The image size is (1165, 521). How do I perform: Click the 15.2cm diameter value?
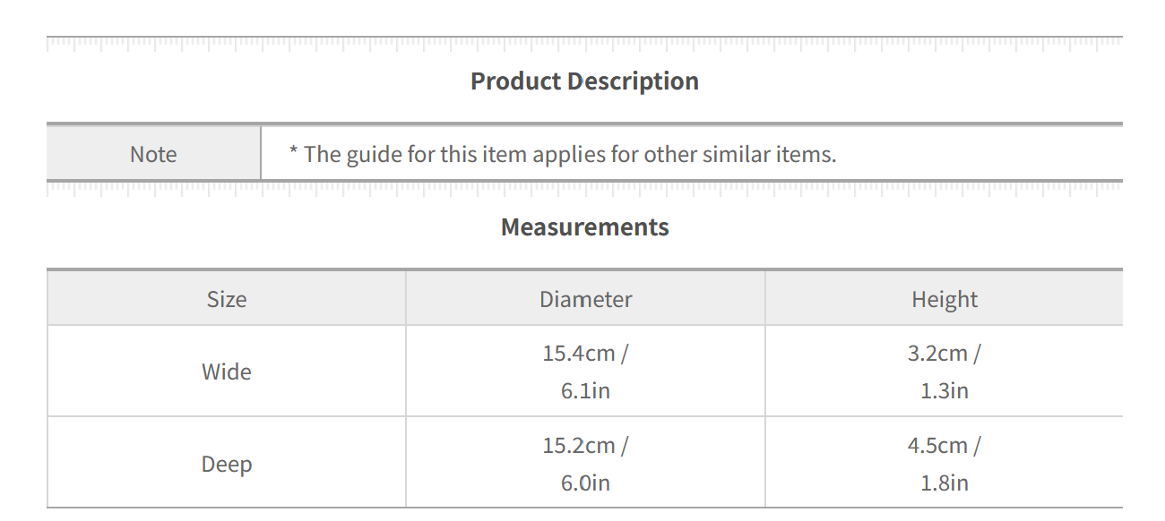(x=579, y=445)
